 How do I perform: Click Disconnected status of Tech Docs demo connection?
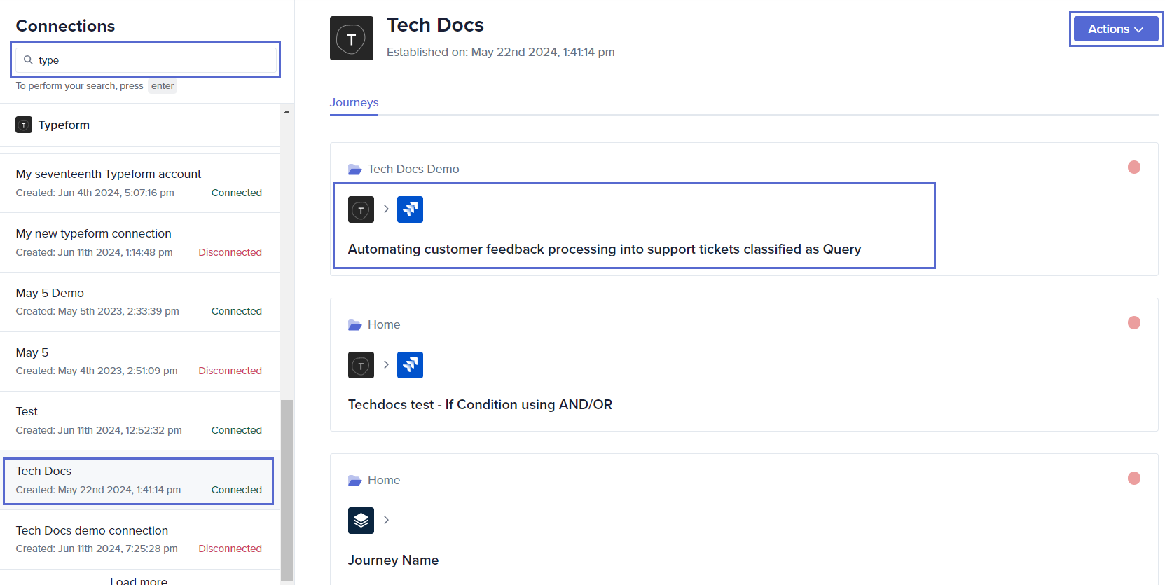230,549
